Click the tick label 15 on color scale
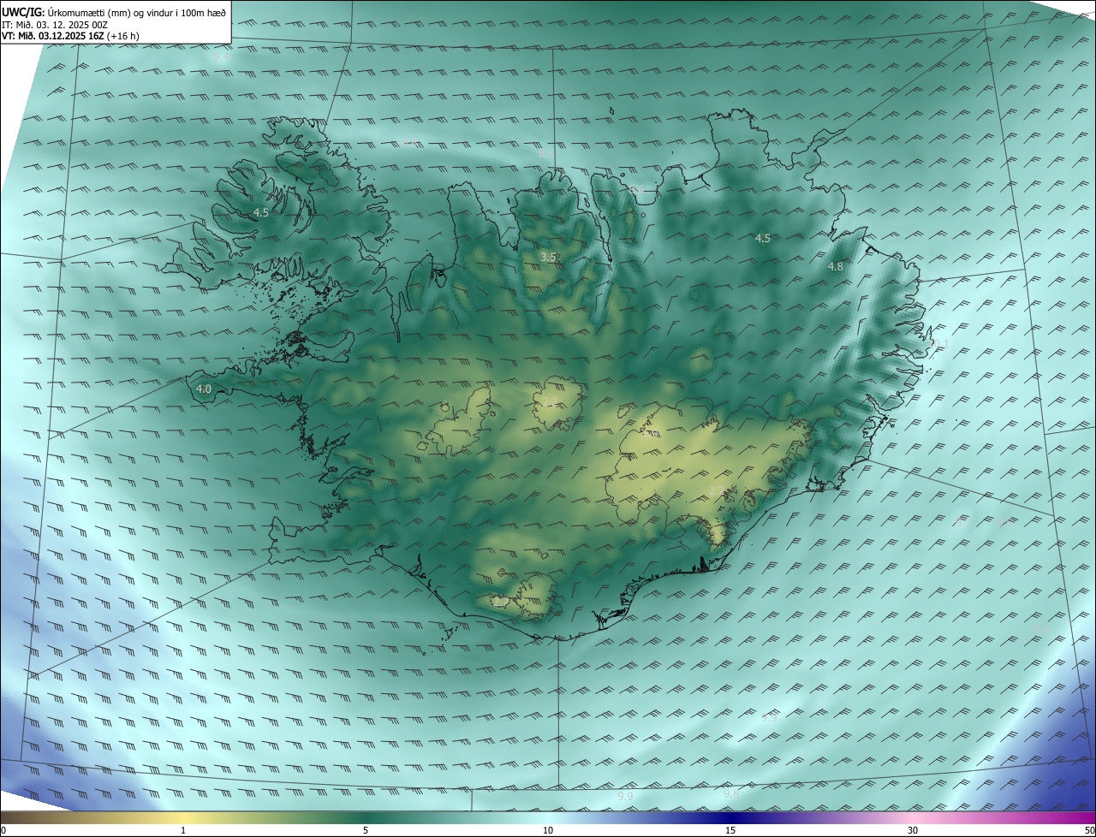The image size is (1096, 837). pos(730,830)
